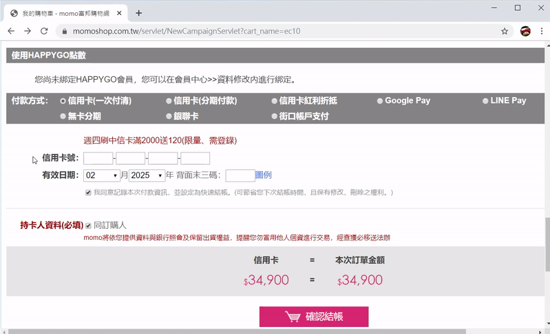This screenshot has height=334, width=550.
Task: Click the browser forward arrow
Action: pos(28,31)
